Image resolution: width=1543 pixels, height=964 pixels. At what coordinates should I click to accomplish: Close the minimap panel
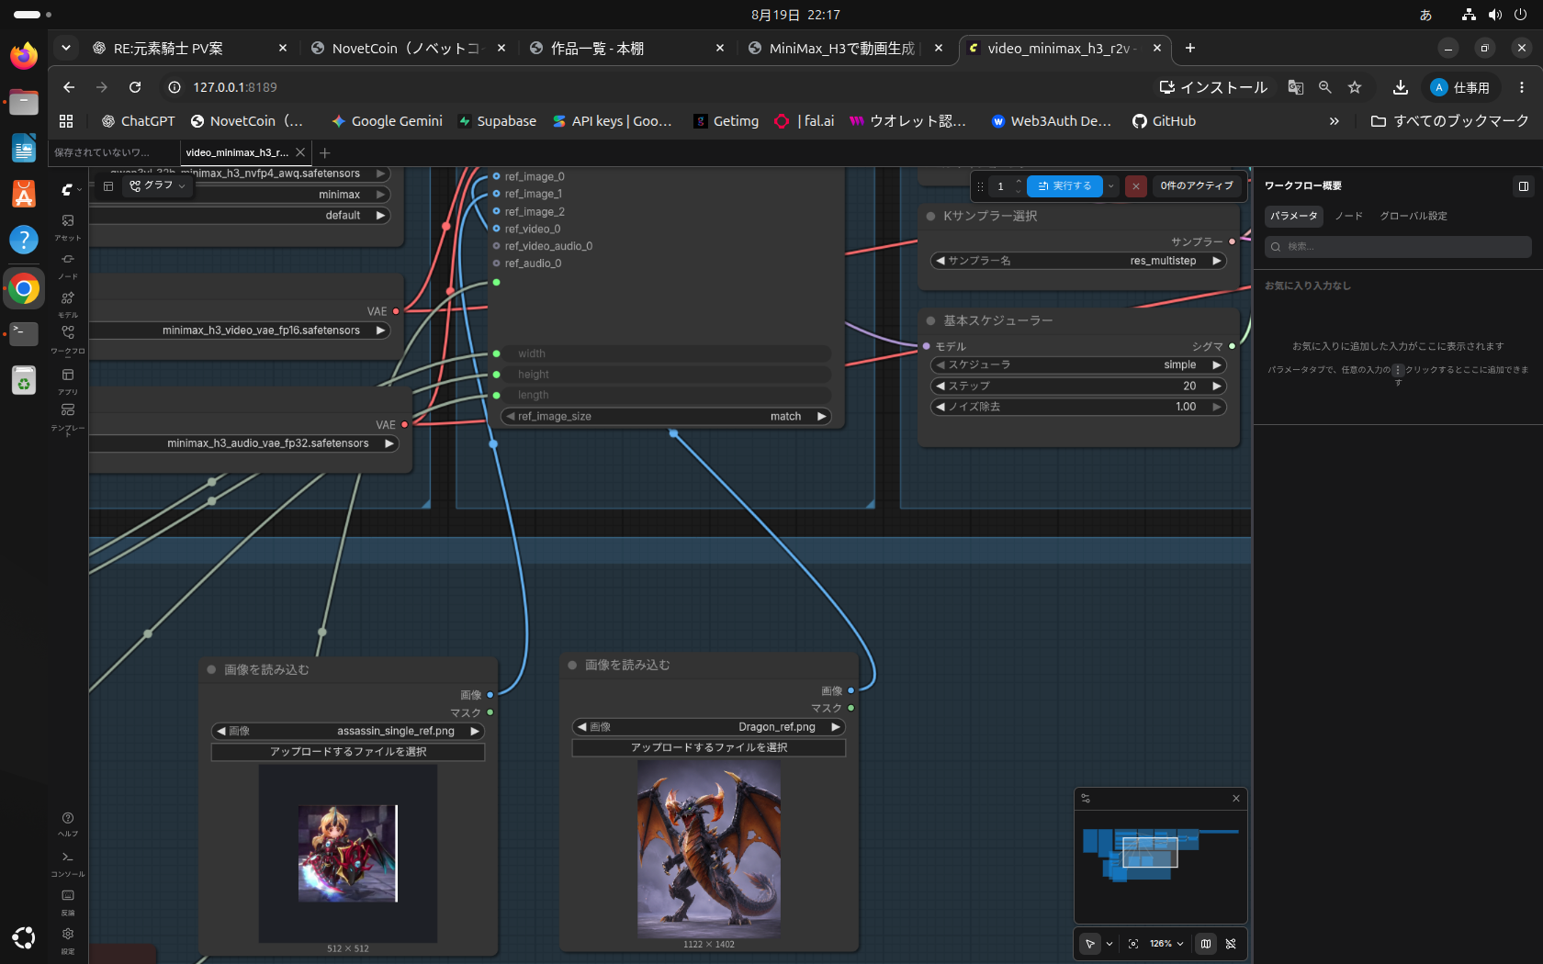coord(1236,799)
